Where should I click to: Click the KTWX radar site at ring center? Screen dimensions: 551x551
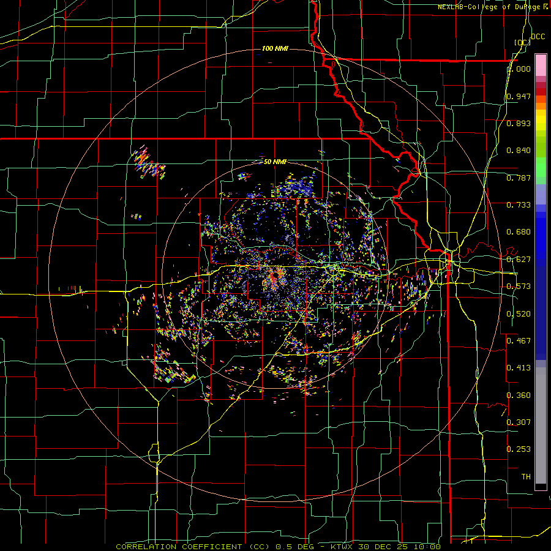tap(275, 275)
